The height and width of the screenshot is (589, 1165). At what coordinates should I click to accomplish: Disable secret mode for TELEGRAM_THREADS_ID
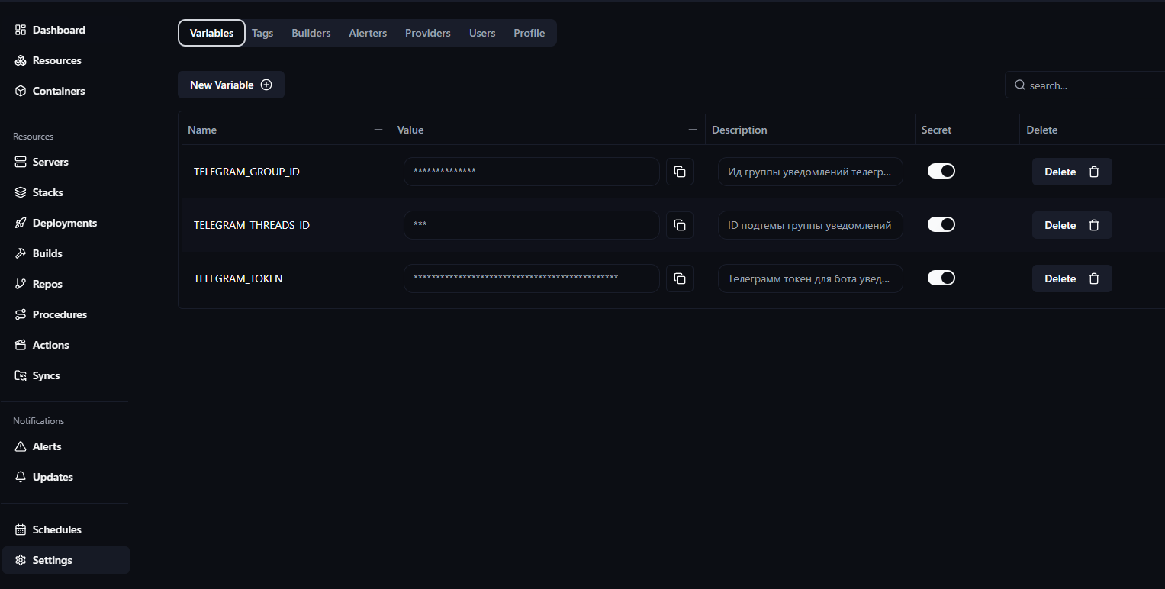pyautogui.click(x=941, y=224)
